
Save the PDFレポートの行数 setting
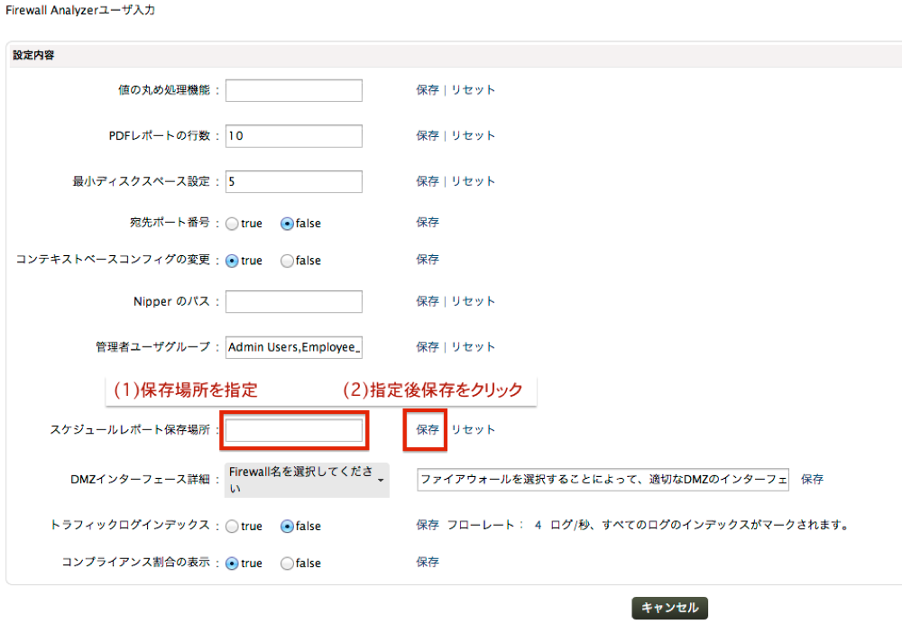[x=428, y=135]
